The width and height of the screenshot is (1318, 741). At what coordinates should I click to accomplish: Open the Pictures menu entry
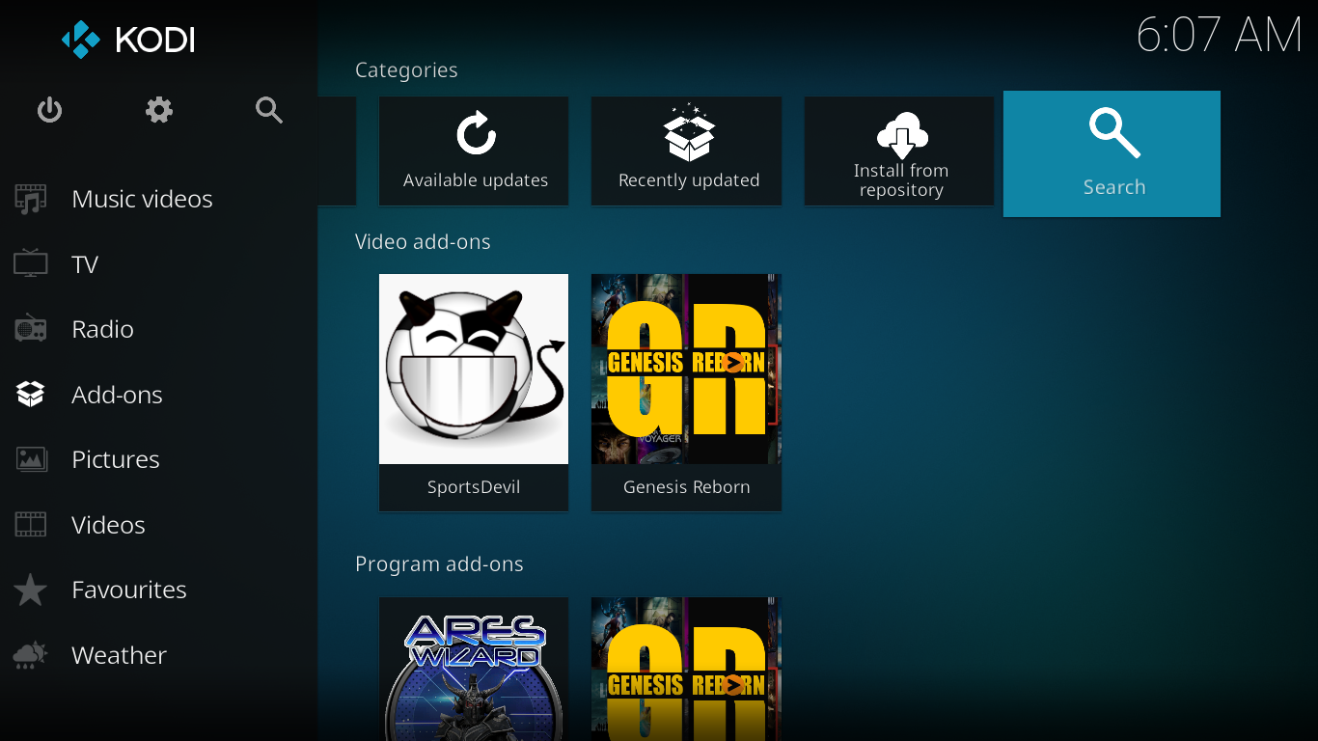click(x=116, y=459)
